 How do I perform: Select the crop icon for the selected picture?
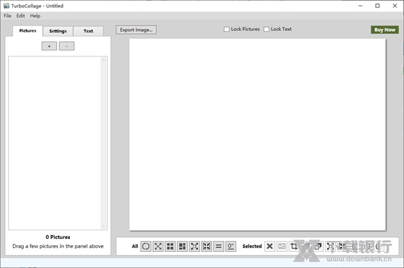tap(294, 246)
